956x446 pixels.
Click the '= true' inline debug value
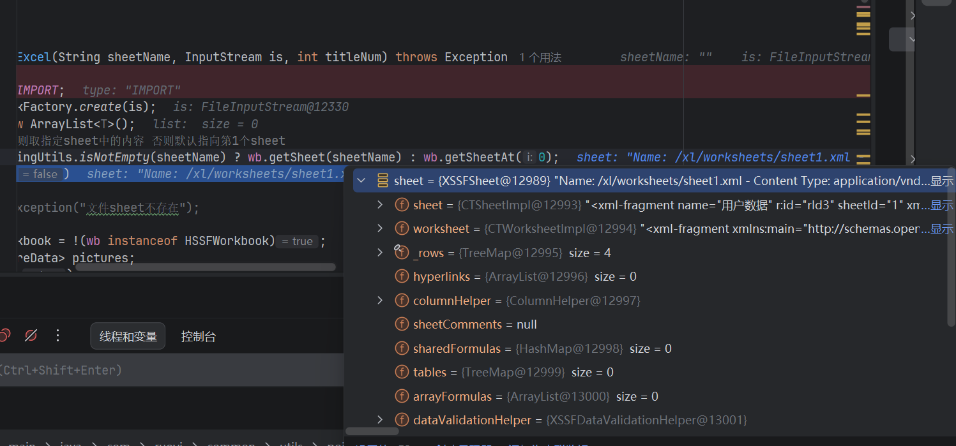point(297,241)
